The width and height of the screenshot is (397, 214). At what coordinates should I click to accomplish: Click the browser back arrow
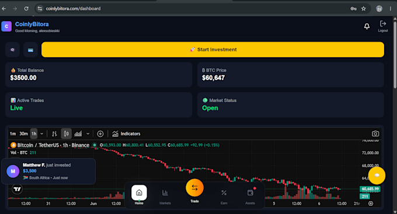[4, 9]
